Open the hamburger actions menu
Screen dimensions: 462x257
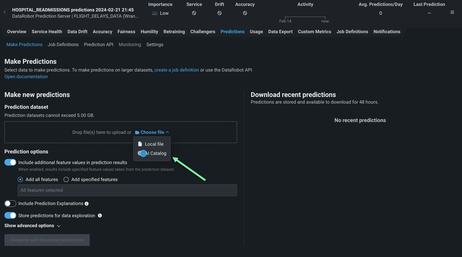click(452, 13)
